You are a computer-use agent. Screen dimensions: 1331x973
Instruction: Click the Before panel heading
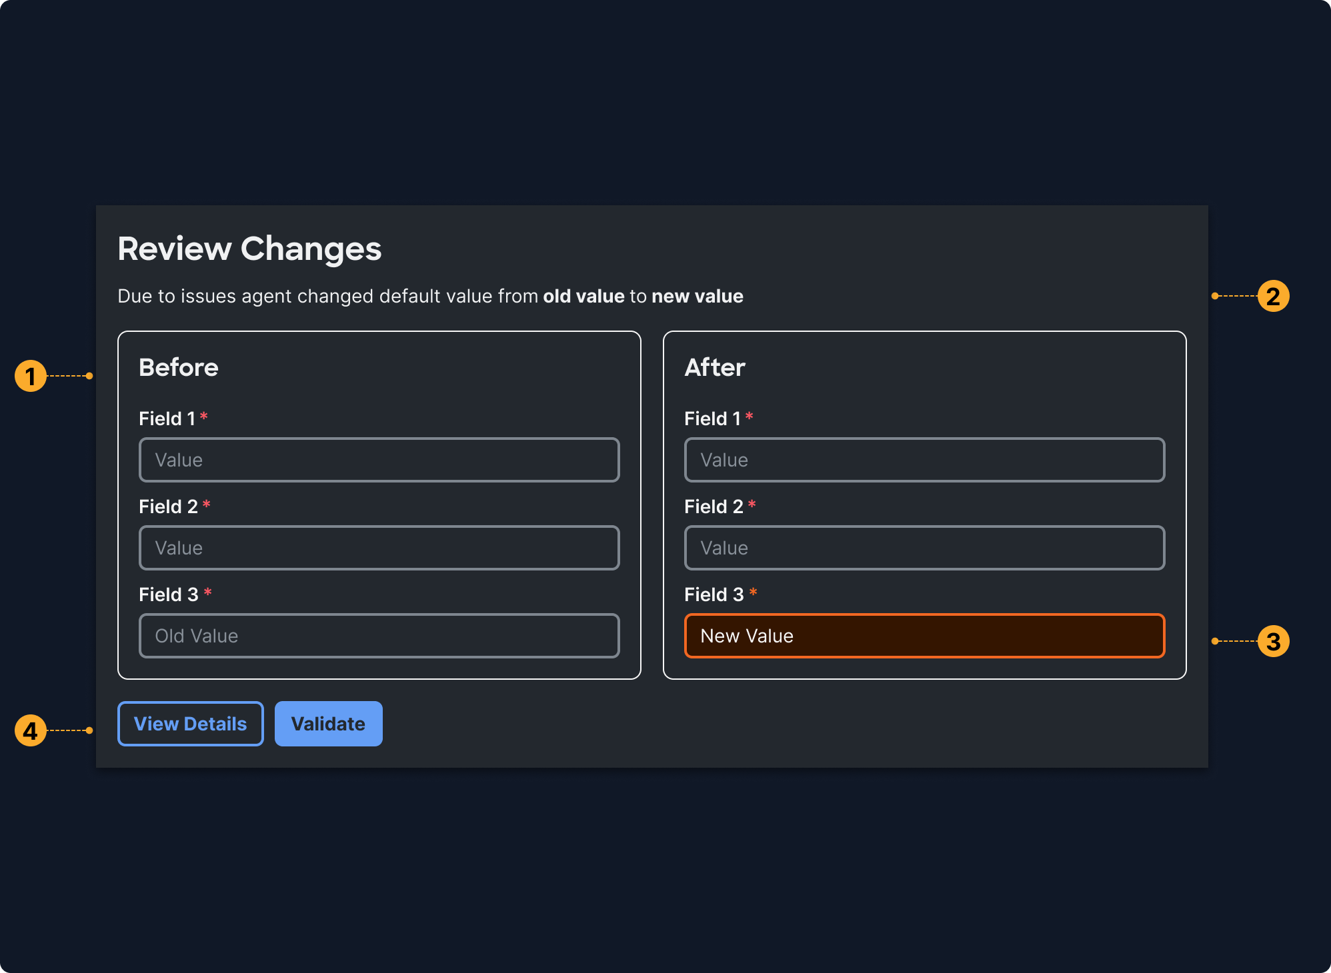tap(179, 367)
